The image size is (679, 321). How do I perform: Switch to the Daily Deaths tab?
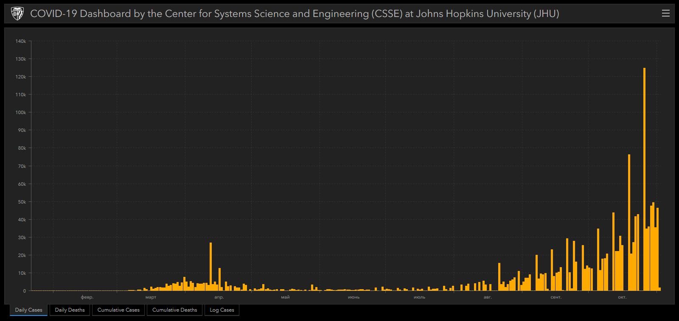70,310
